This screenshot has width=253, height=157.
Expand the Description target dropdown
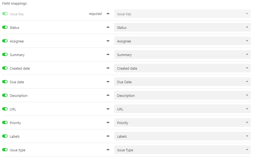[182, 96]
